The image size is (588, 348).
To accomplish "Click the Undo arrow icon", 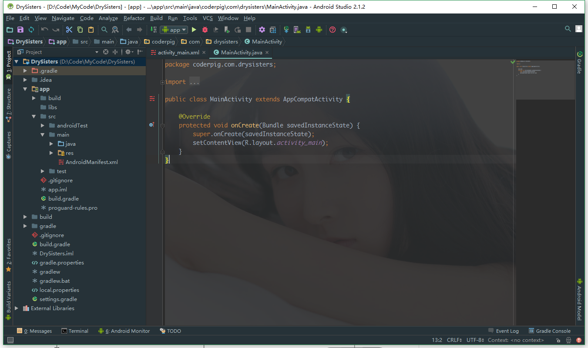I will point(45,30).
